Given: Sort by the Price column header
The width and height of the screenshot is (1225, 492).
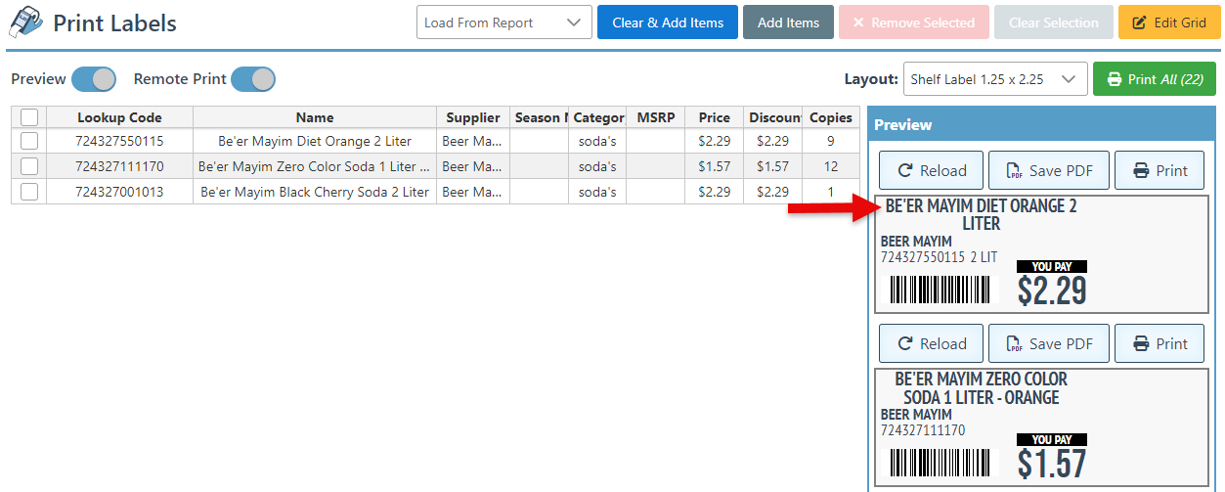Looking at the screenshot, I should [x=714, y=117].
